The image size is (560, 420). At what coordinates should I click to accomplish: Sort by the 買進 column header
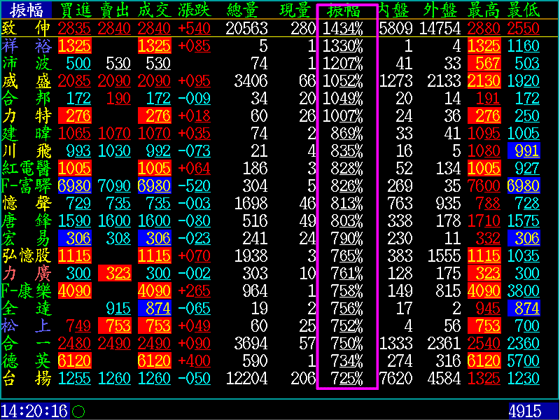click(75, 10)
